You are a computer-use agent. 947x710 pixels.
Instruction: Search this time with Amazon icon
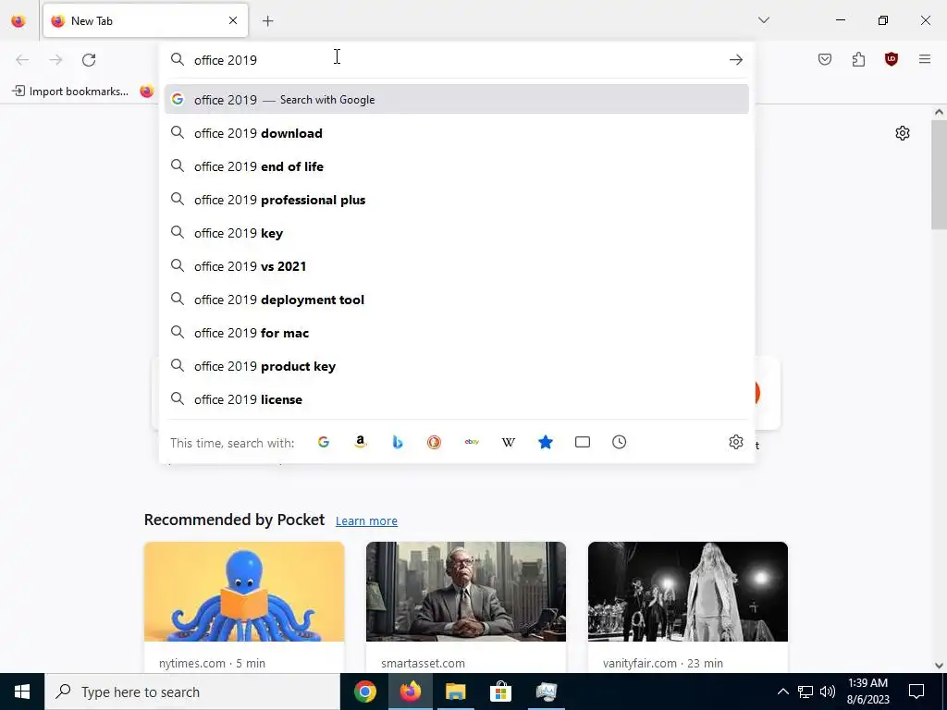coord(361,442)
